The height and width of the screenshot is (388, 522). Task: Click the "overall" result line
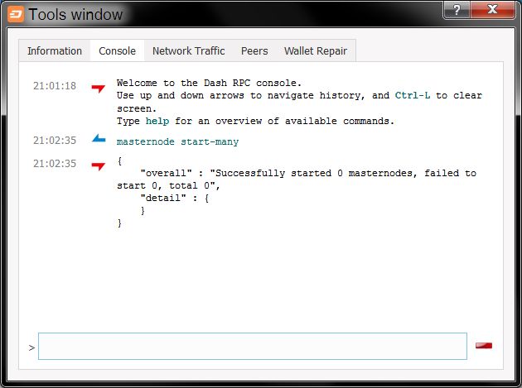click(297, 180)
